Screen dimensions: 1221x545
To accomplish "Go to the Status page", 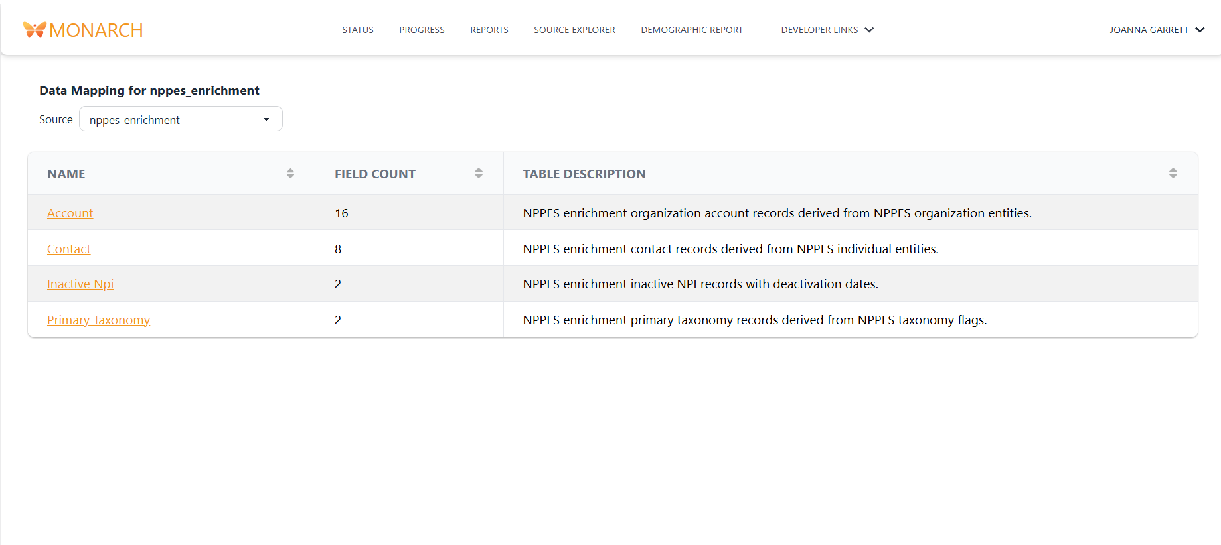I will (358, 30).
